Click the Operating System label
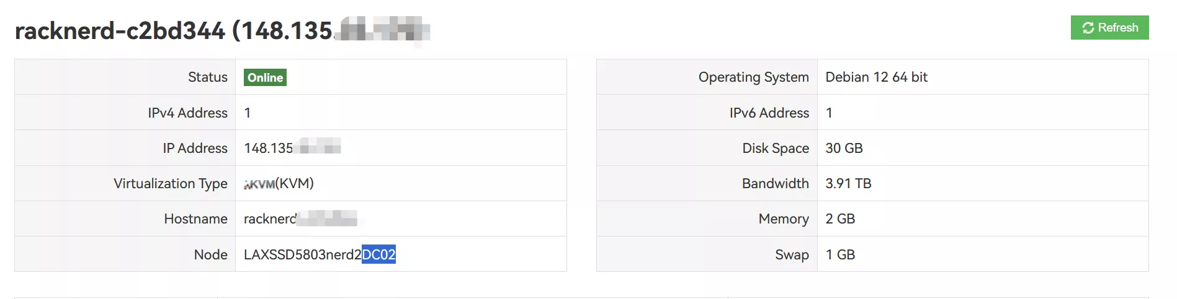Image resolution: width=1177 pixels, height=299 pixels. 753,77
